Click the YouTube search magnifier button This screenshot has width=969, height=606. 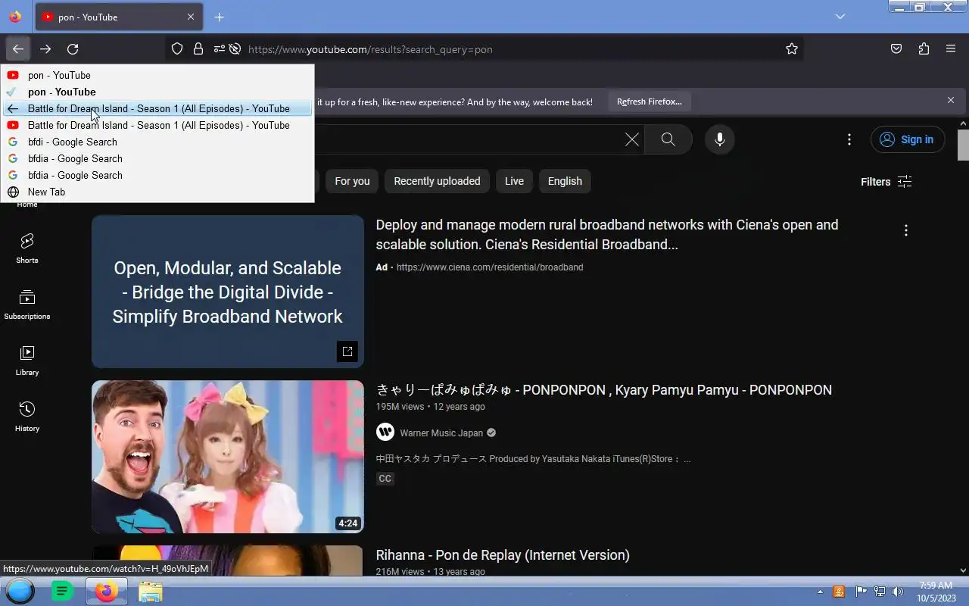pyautogui.click(x=668, y=139)
